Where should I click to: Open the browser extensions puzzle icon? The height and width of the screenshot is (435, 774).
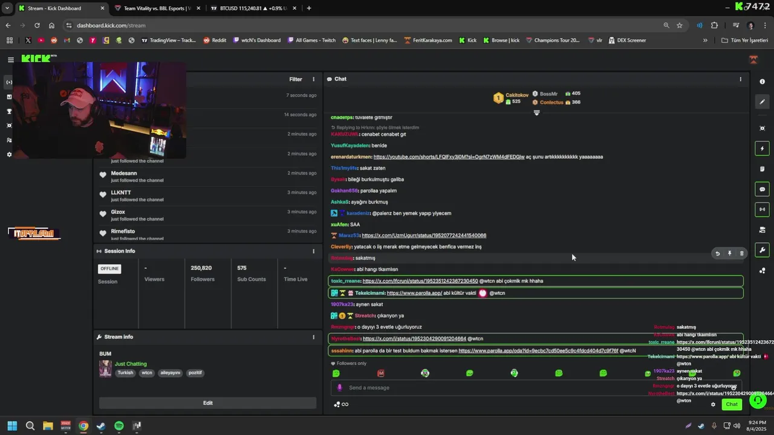click(x=714, y=25)
